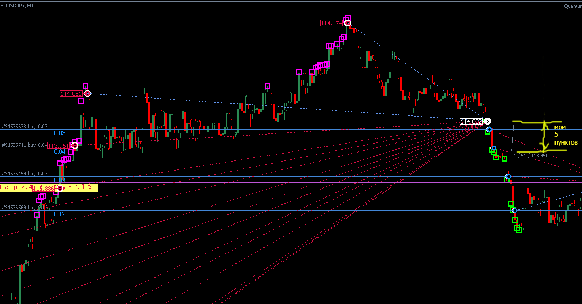Click blue circle marker on the buy 0.03 line
Image resolution: width=582 pixels, height=304 pixels.
click(489, 130)
